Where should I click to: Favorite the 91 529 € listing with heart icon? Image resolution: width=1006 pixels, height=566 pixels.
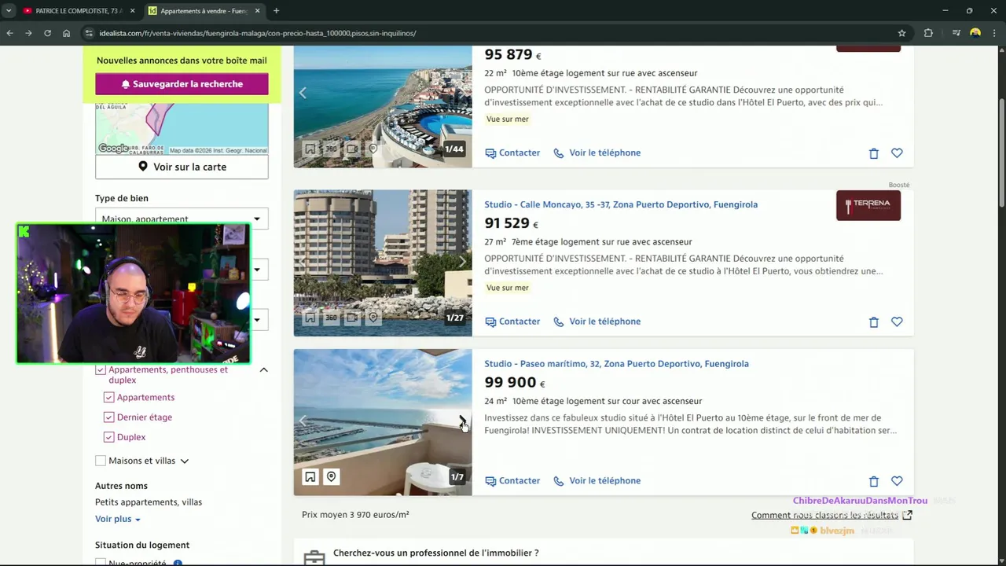(x=897, y=322)
